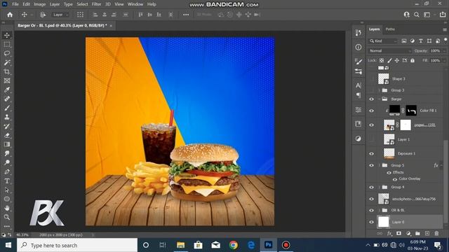Click the Layer 0 white thumbnail

tap(384, 222)
